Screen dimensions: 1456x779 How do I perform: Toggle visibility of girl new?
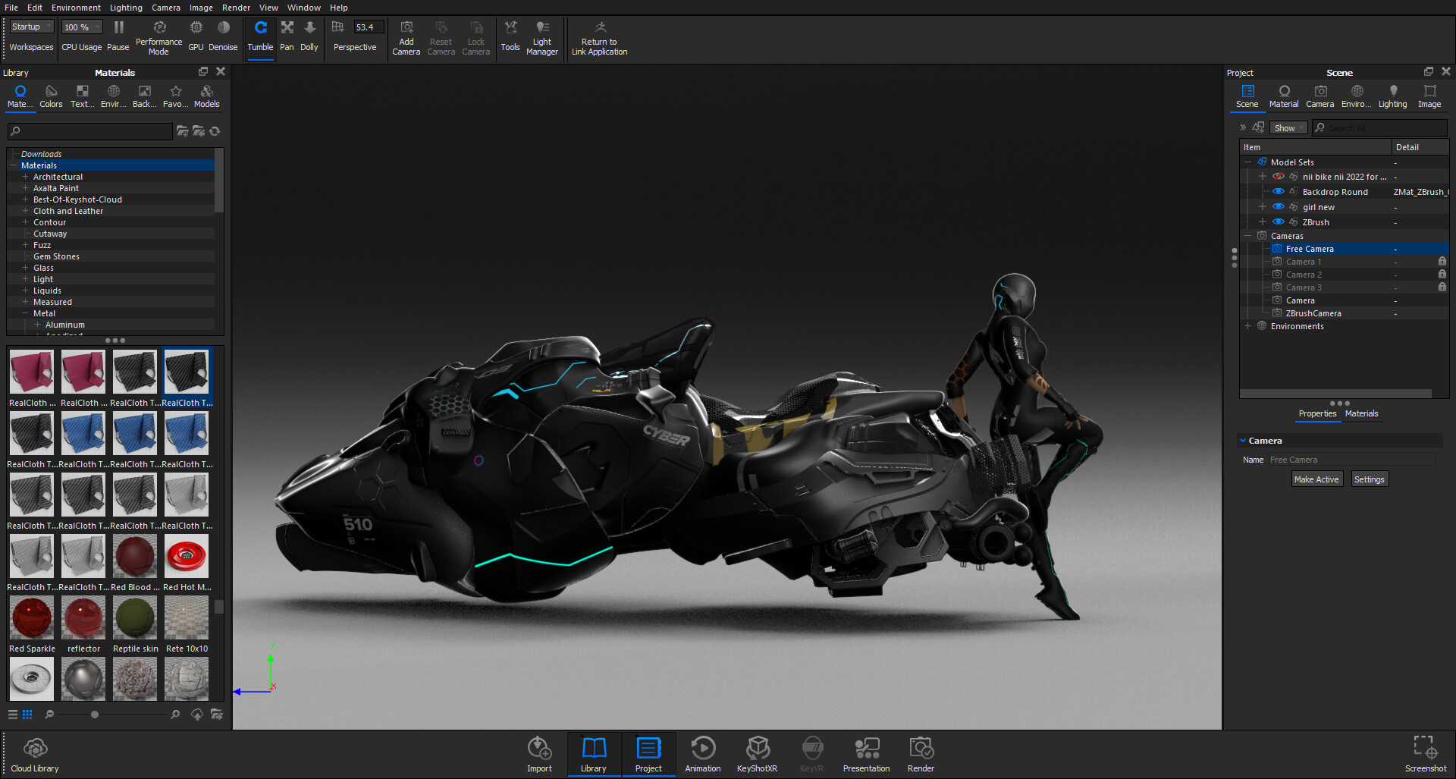coord(1279,207)
